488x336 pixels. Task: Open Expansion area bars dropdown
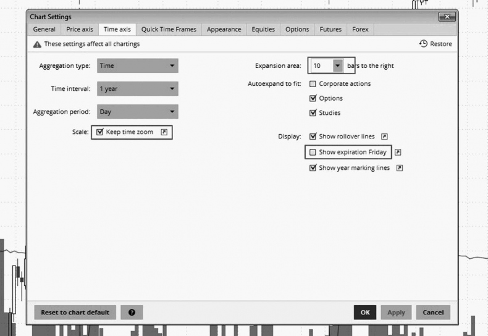pos(337,65)
